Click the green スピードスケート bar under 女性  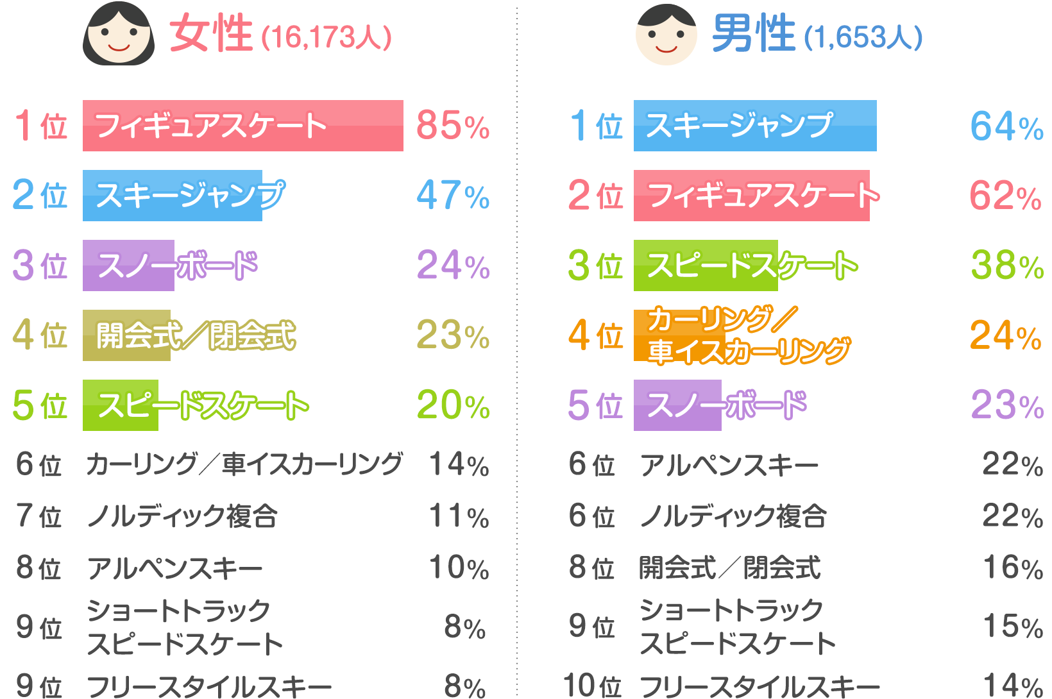coord(121,405)
